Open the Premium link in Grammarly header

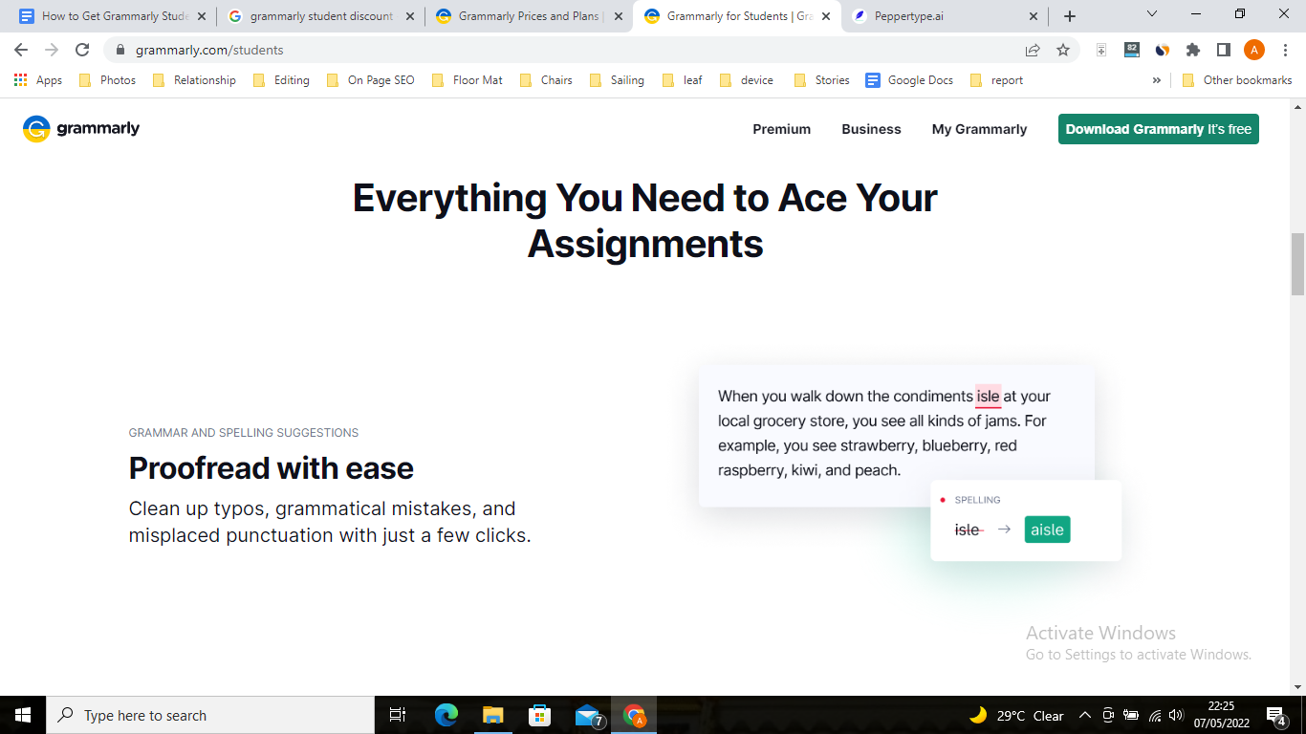tap(781, 129)
